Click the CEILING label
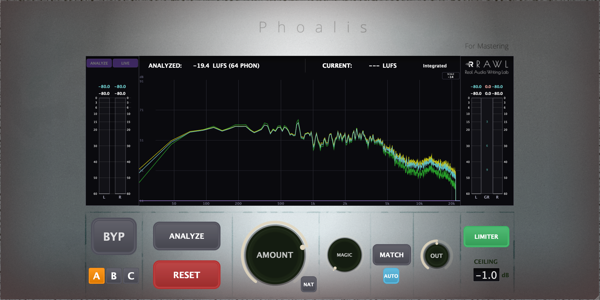Viewport: 600px width, 300px height. [486, 262]
